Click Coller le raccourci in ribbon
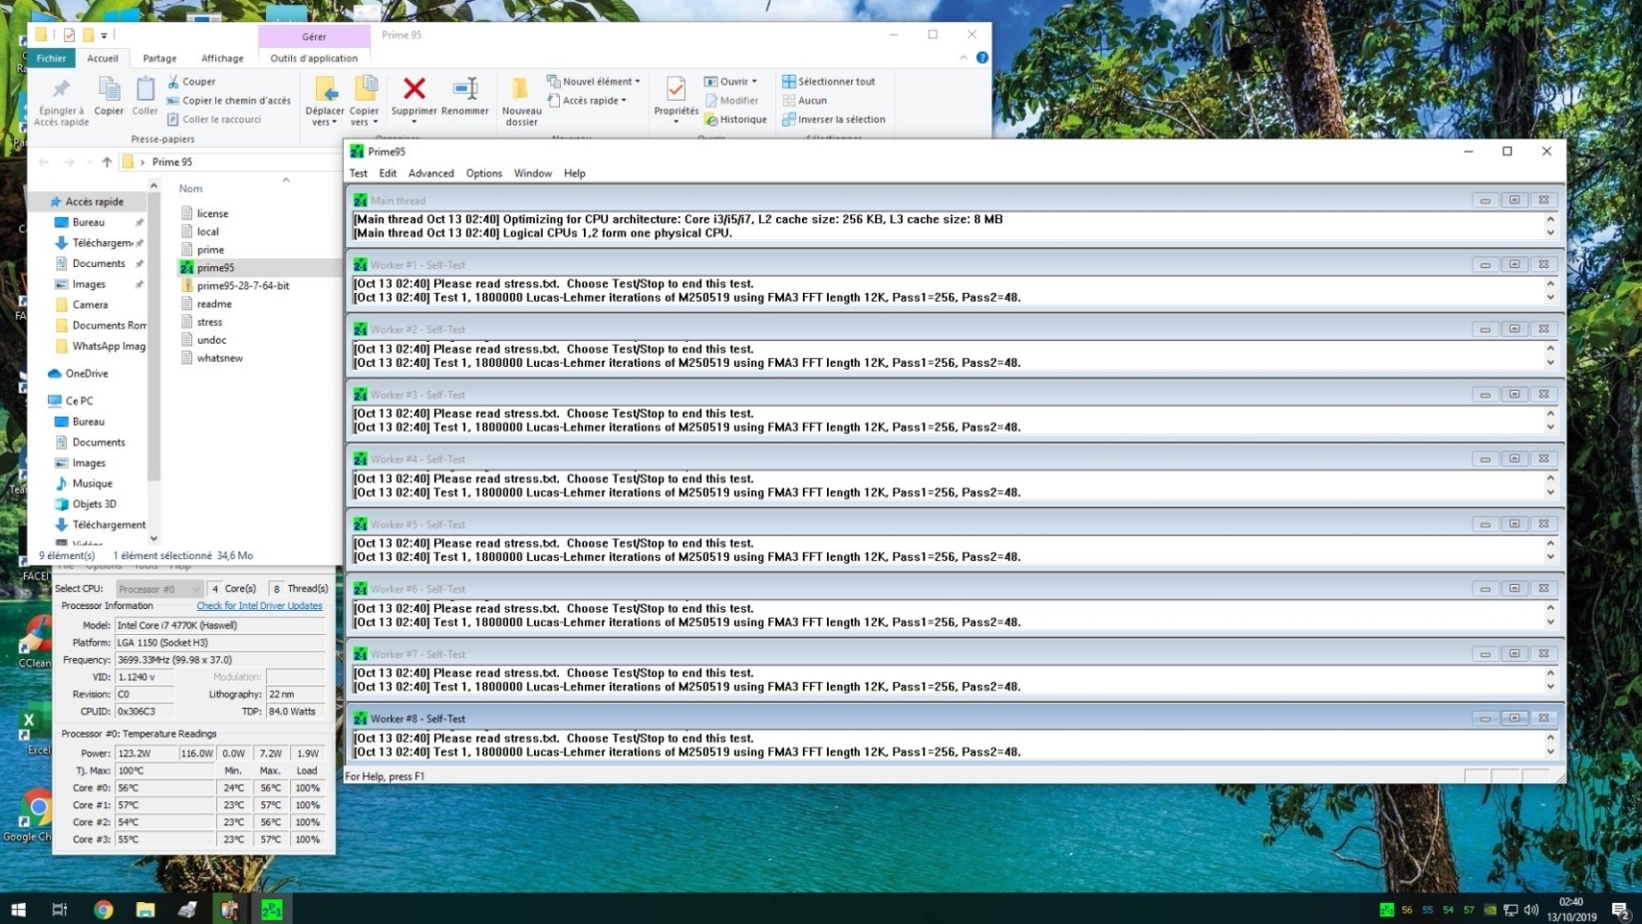1642x924 pixels. tap(214, 120)
